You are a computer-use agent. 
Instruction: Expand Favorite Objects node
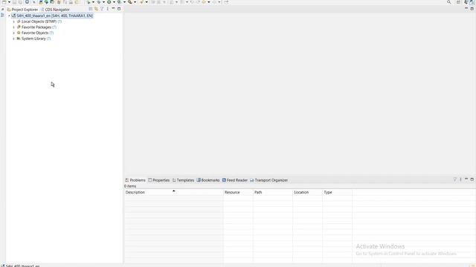(x=13, y=33)
